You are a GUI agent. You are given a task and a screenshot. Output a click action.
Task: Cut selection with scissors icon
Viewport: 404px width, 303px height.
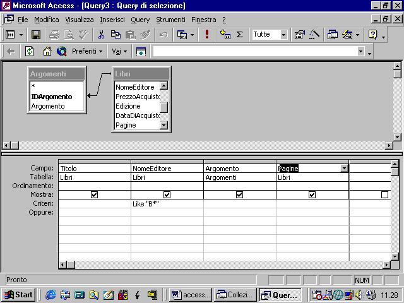[x=101, y=35]
